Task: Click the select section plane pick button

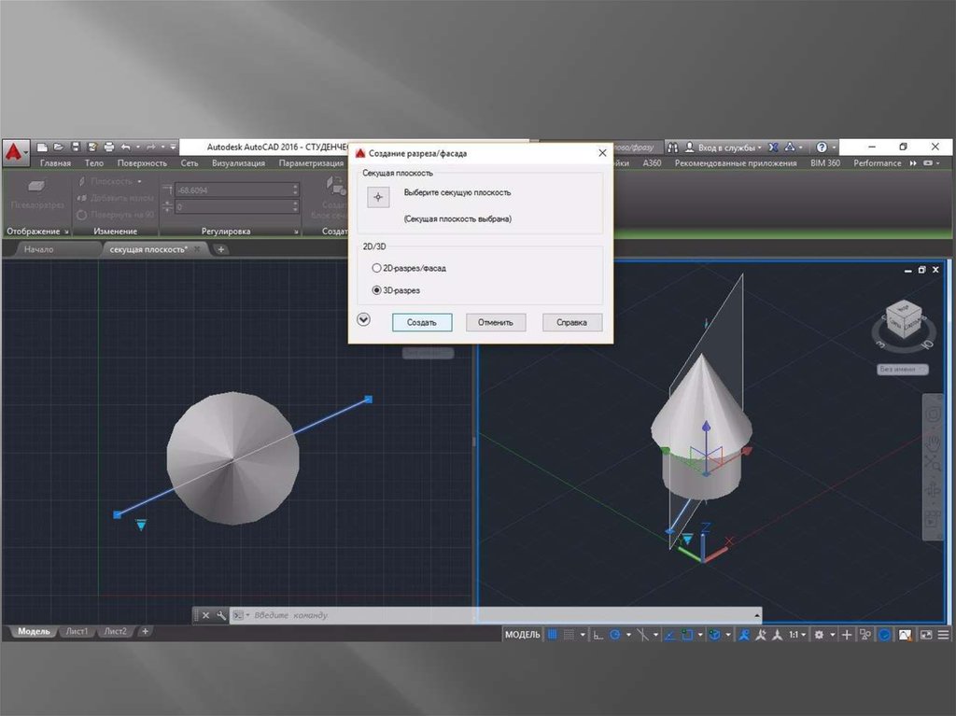Action: 378,198
